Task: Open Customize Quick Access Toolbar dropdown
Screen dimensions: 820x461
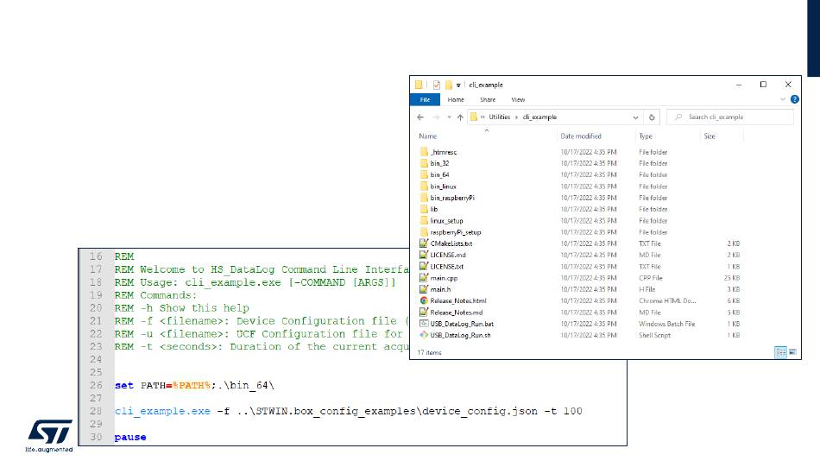Action: tap(458, 85)
